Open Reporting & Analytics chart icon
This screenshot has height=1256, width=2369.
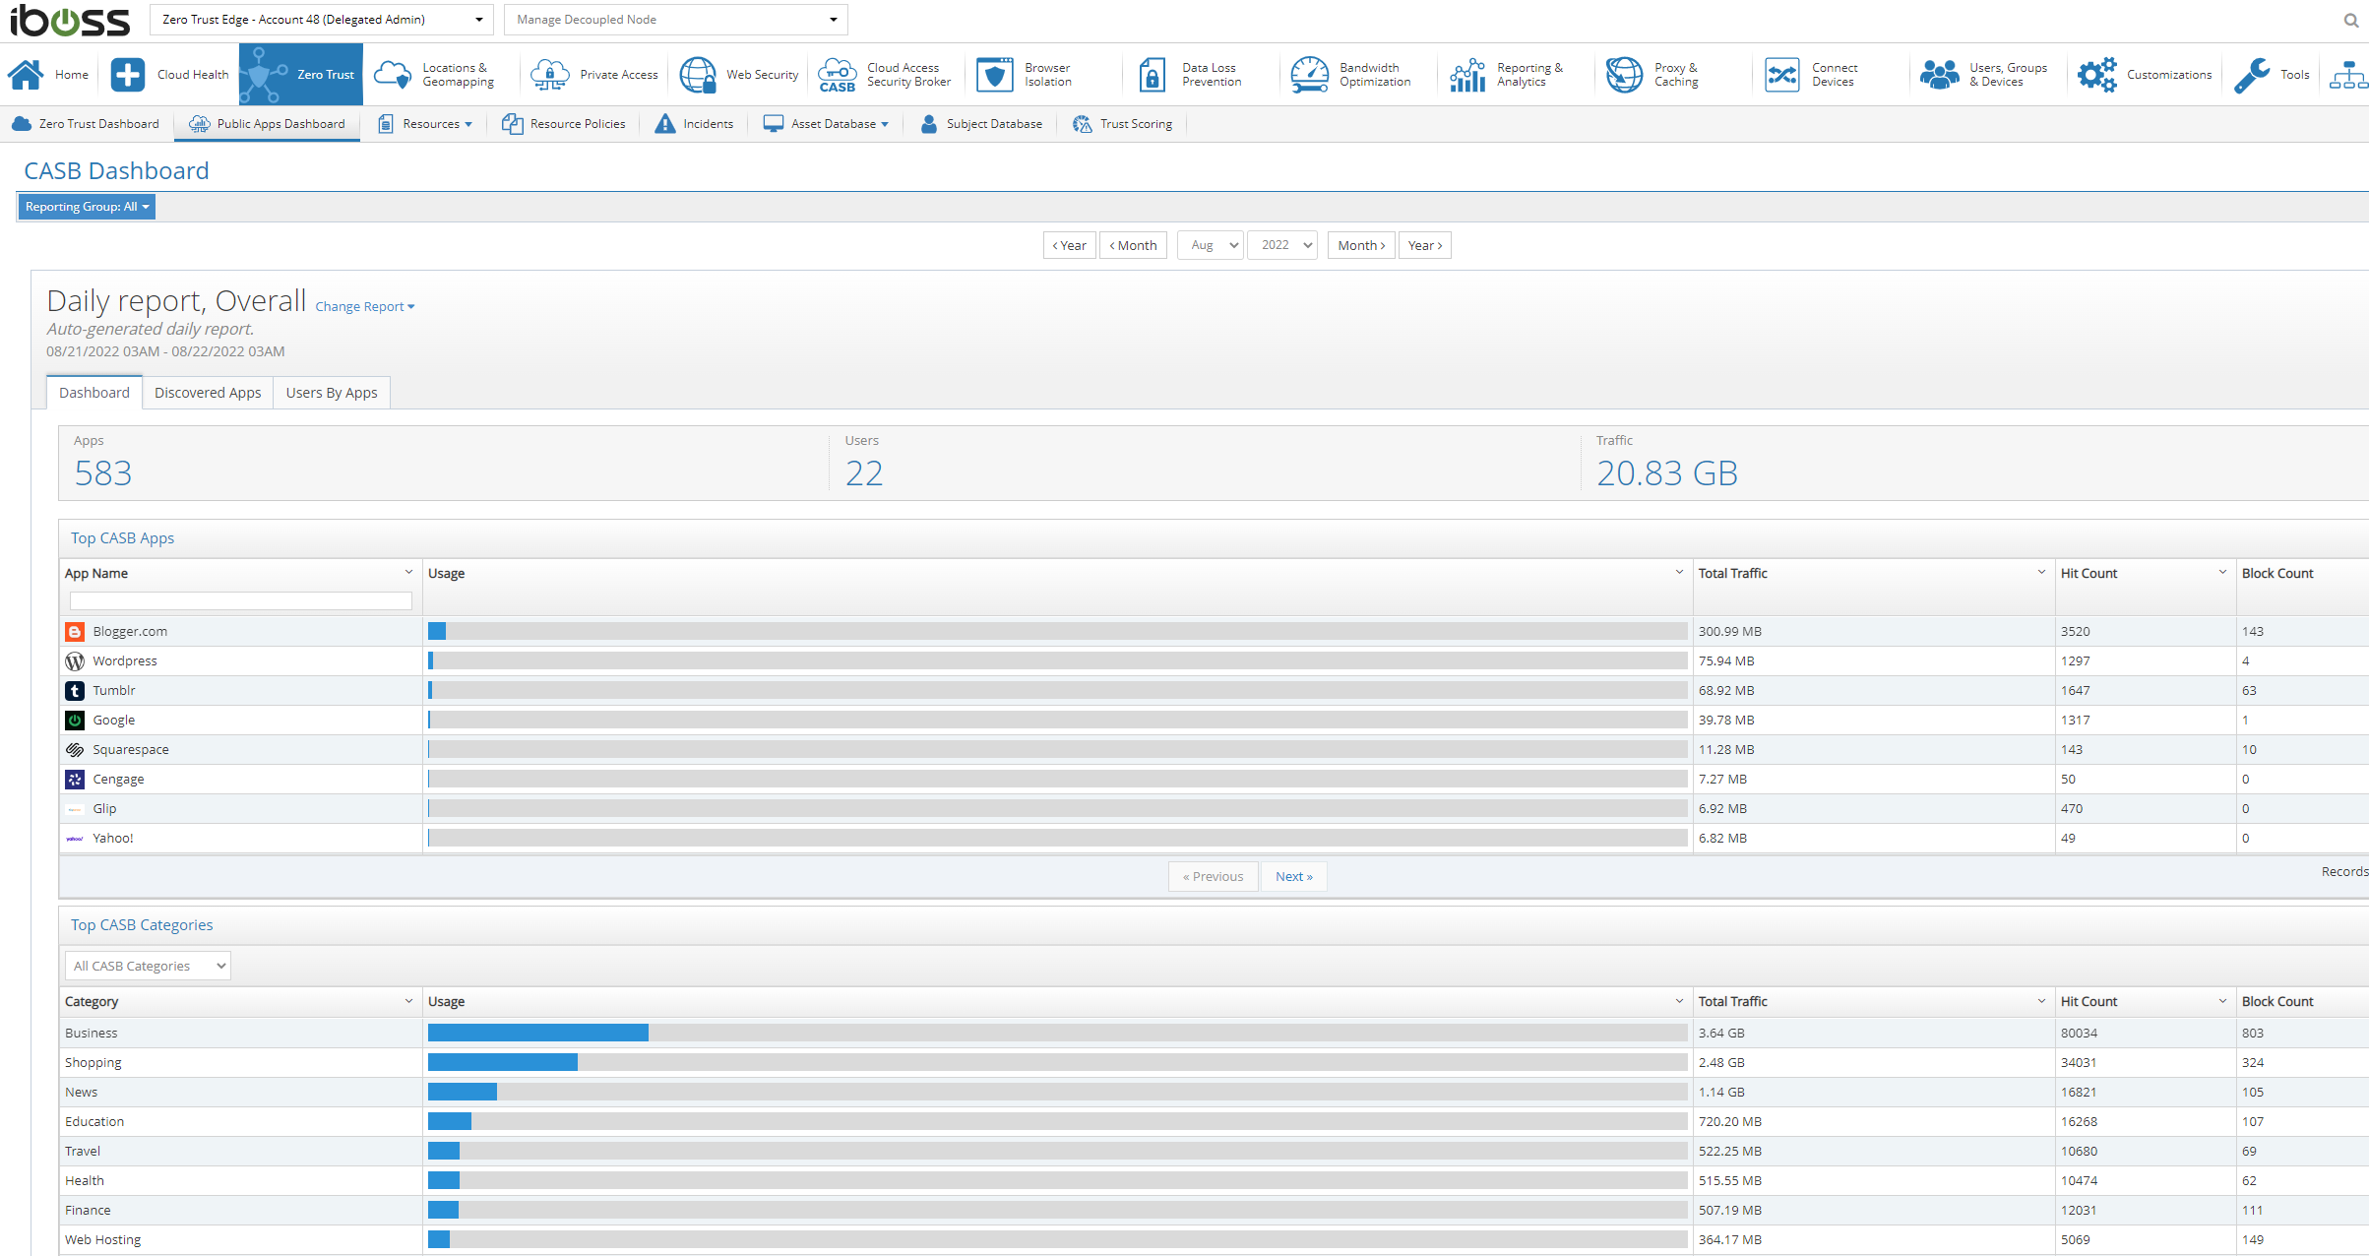(1467, 75)
